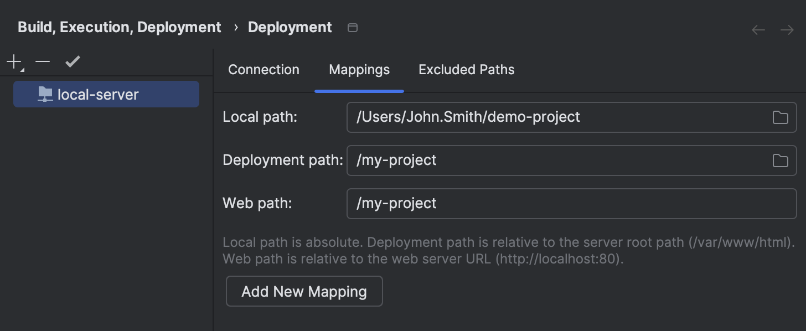Open the Excluded Paths tab
The image size is (806, 331).
pos(466,69)
